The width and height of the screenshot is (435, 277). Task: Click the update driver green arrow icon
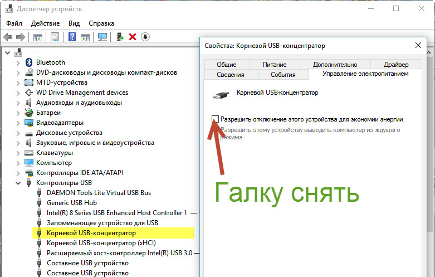[120, 37]
